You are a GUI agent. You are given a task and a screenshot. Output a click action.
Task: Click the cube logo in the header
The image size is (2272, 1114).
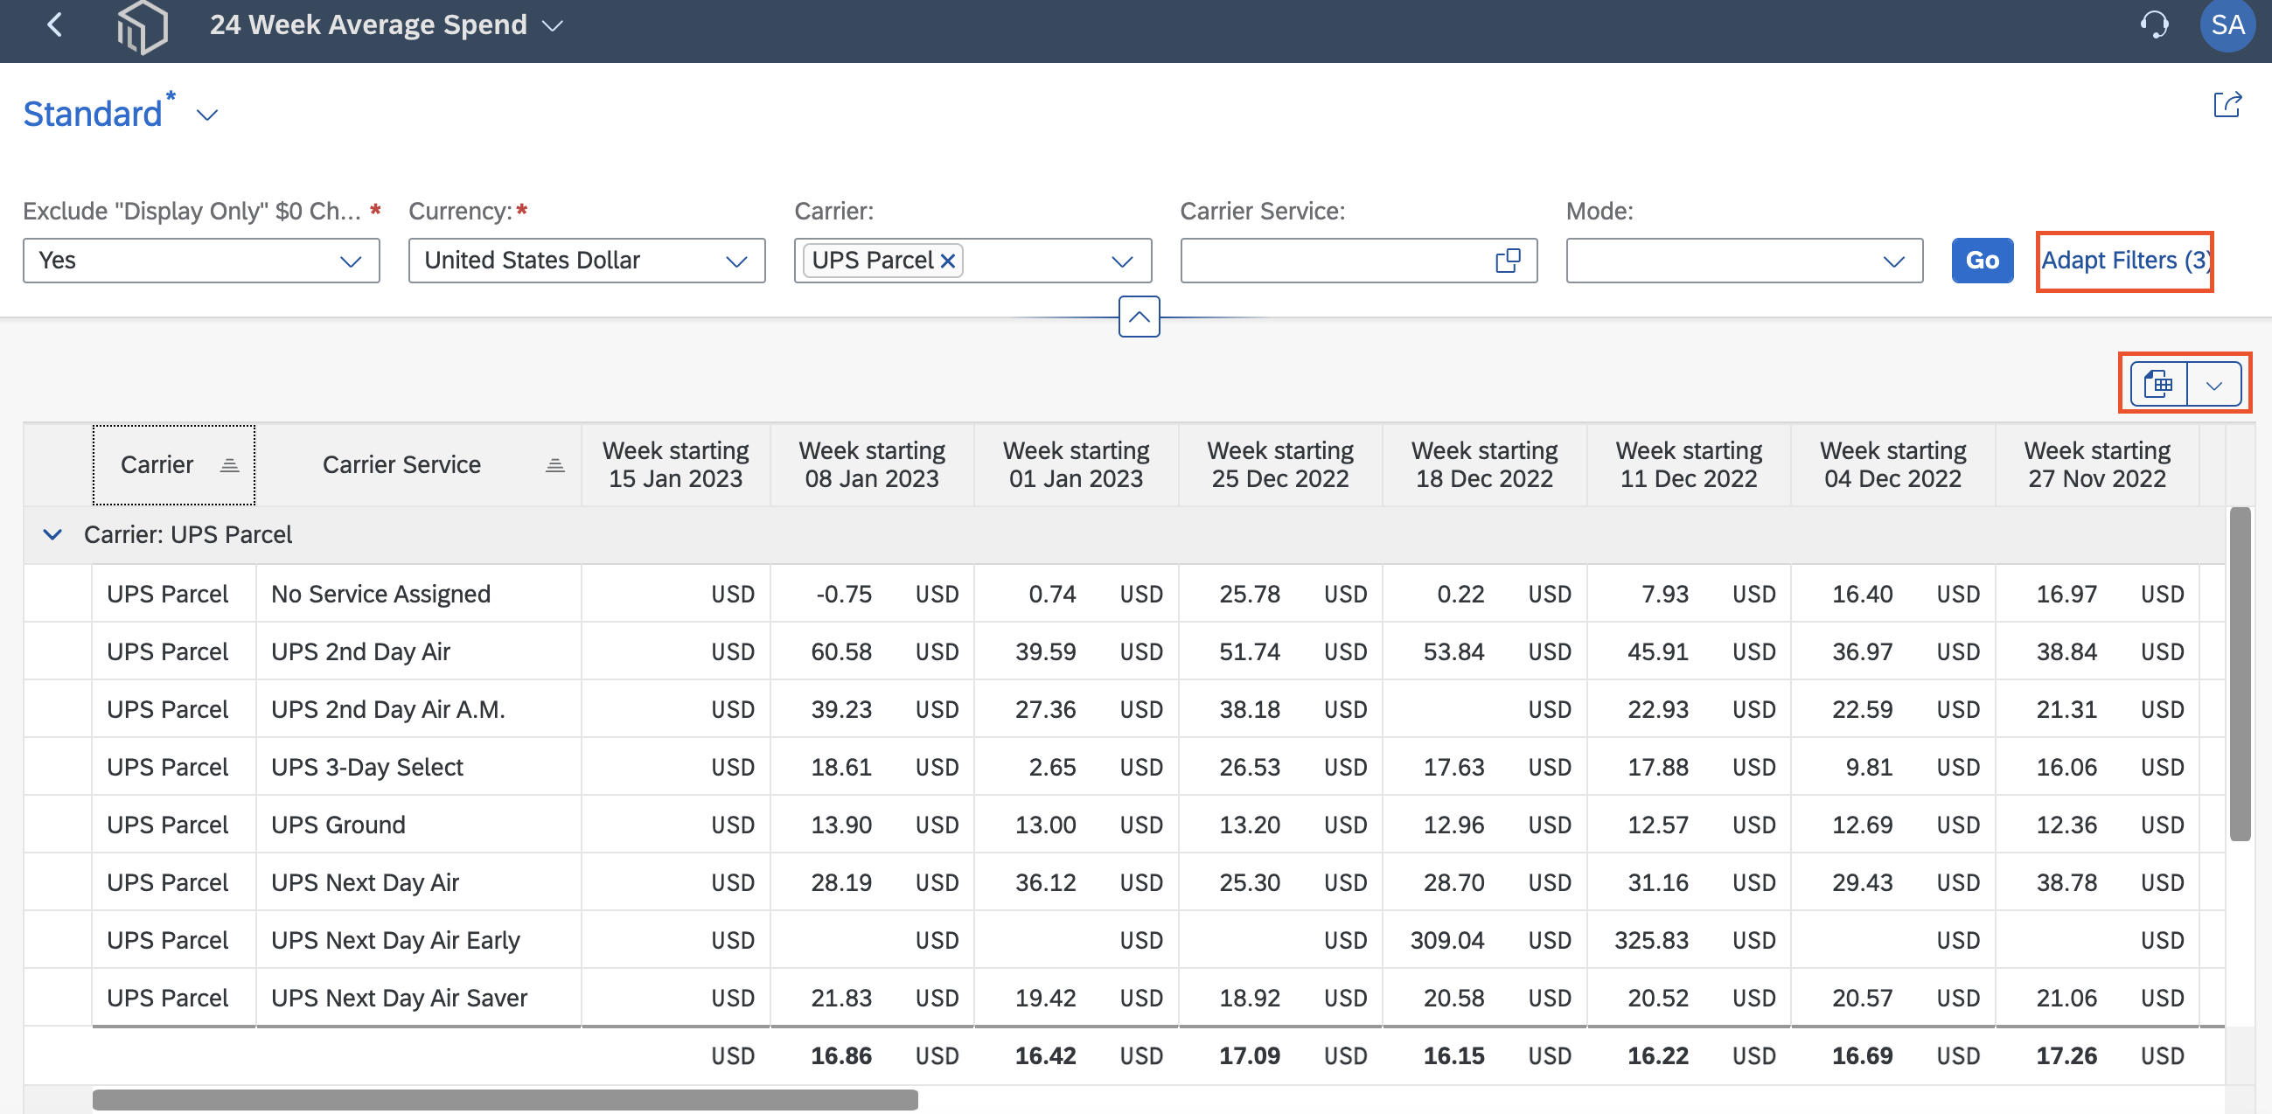tap(142, 26)
